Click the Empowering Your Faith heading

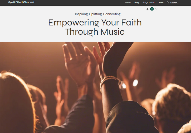click(x=95, y=27)
